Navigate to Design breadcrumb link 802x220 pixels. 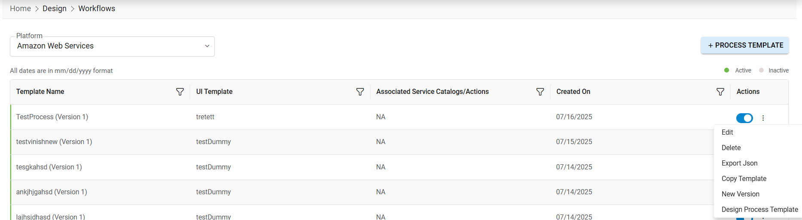coord(55,9)
